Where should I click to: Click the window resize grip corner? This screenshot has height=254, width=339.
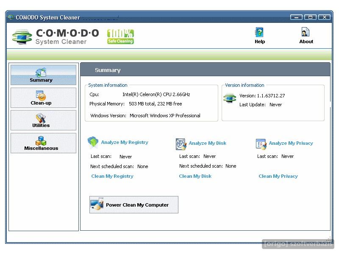tap(329, 240)
